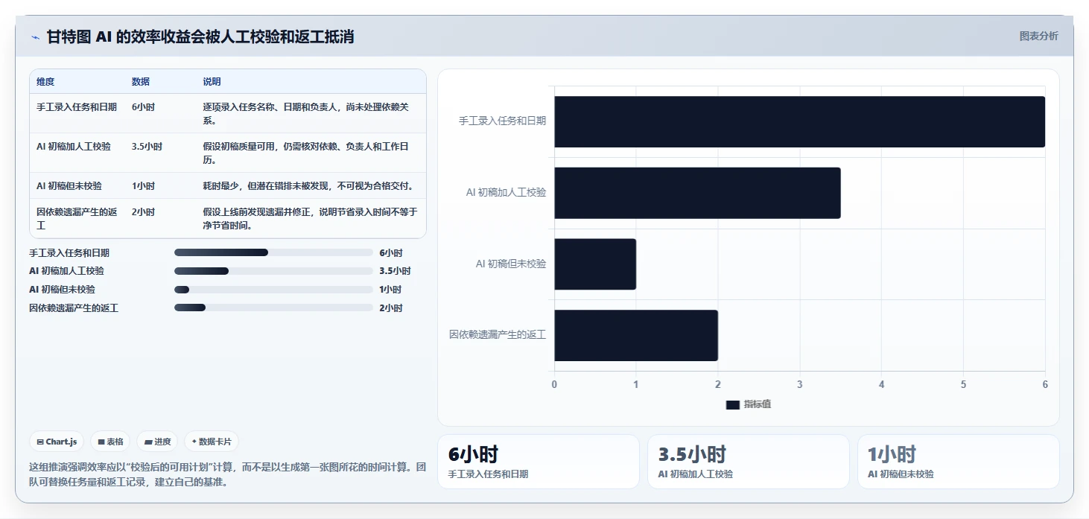Viewport: 1089px width, 519px height.
Task: Click the 数据 column header in the table
Action: coord(141,82)
